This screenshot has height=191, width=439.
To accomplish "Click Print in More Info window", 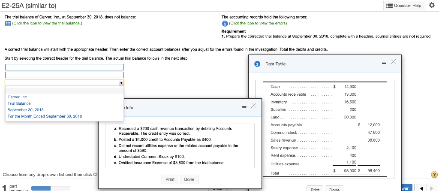I will [170, 179].
